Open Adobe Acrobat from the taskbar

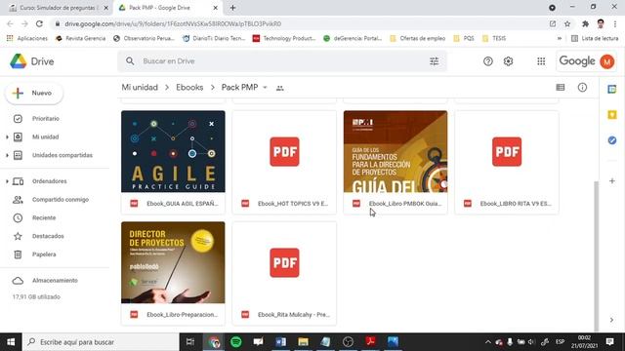pyautogui.click(x=370, y=342)
